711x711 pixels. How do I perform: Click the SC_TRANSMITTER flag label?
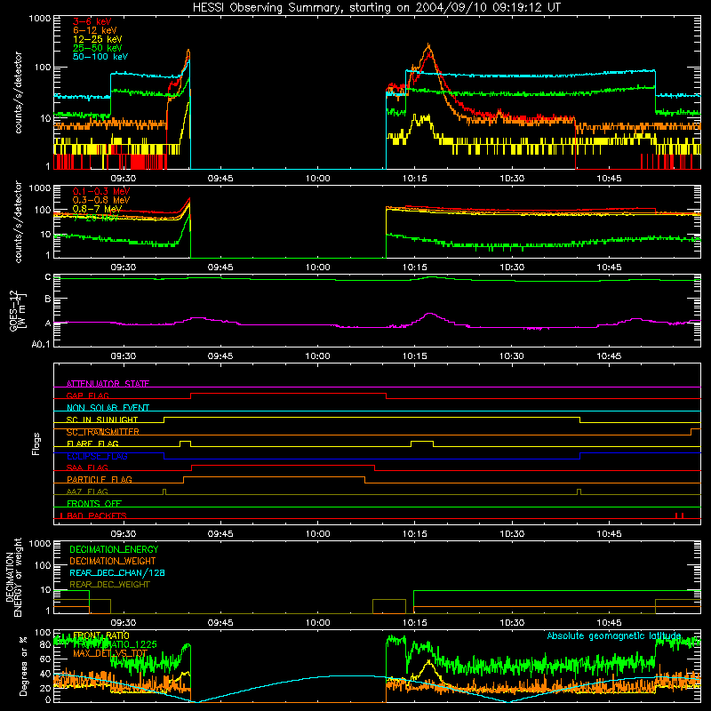click(x=102, y=432)
